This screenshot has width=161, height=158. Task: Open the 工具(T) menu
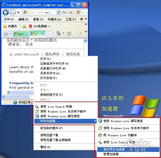tap(71, 19)
